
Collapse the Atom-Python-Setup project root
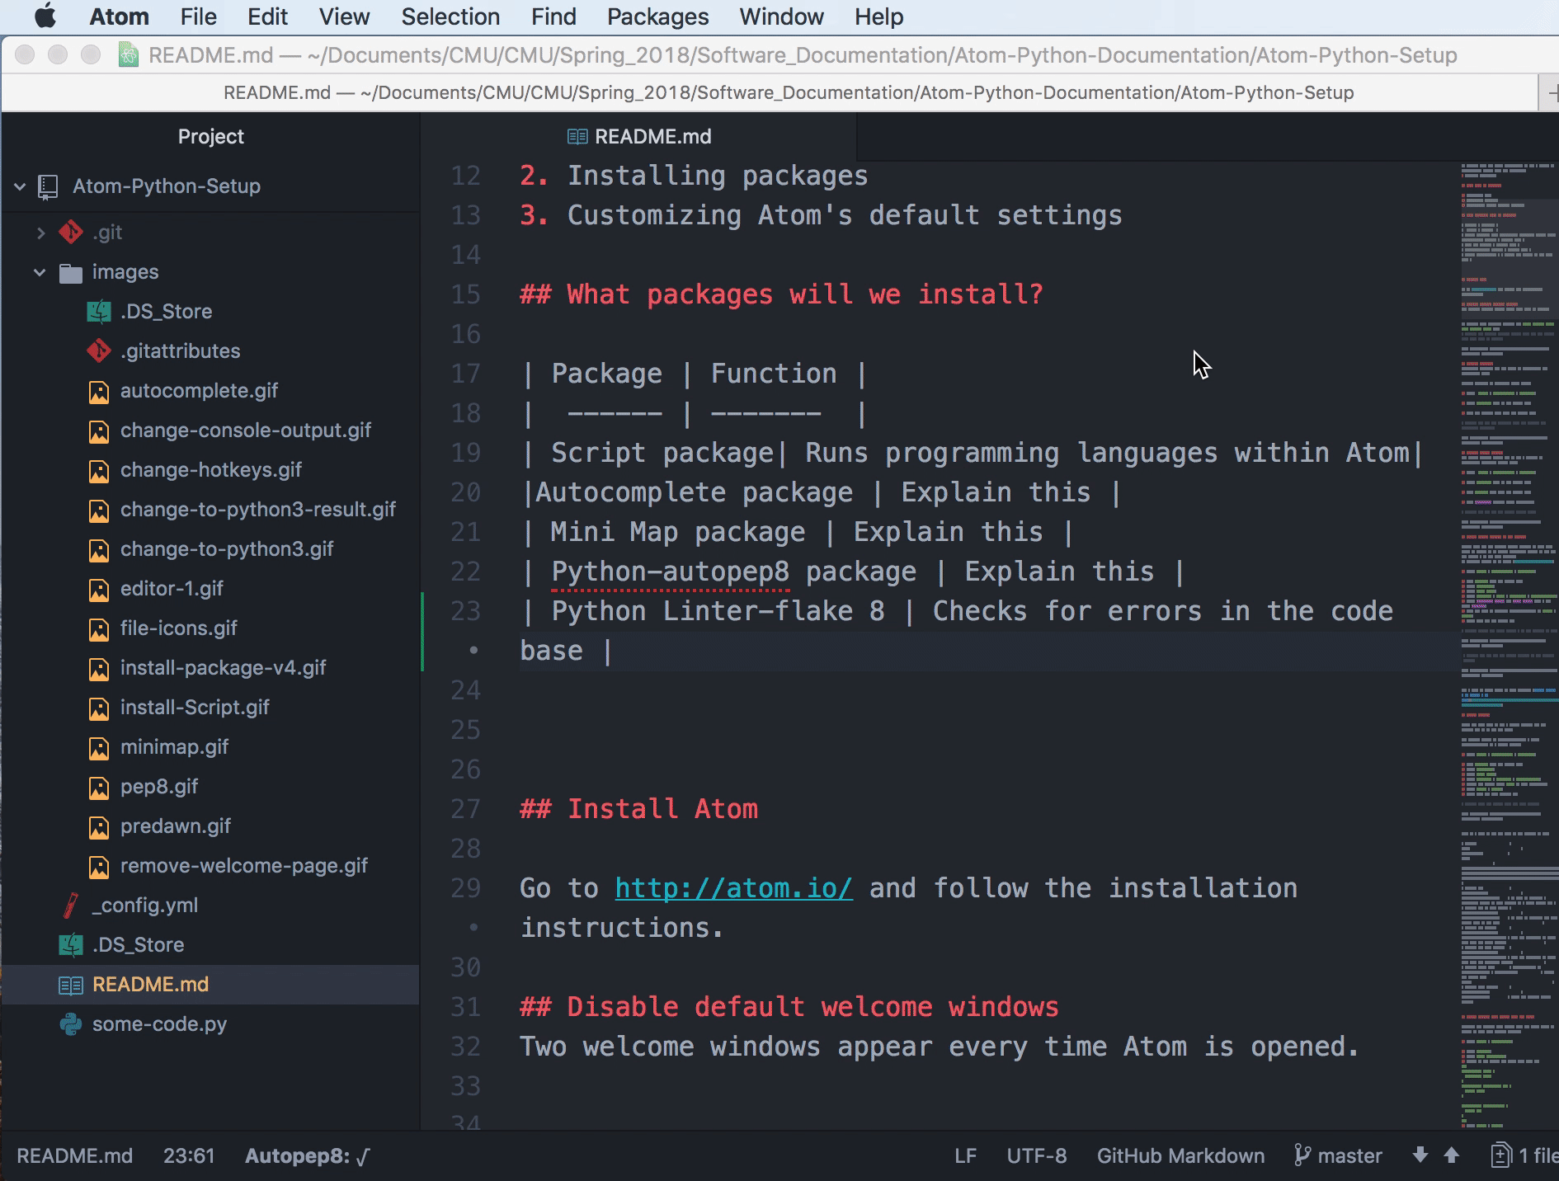pyautogui.click(x=20, y=186)
